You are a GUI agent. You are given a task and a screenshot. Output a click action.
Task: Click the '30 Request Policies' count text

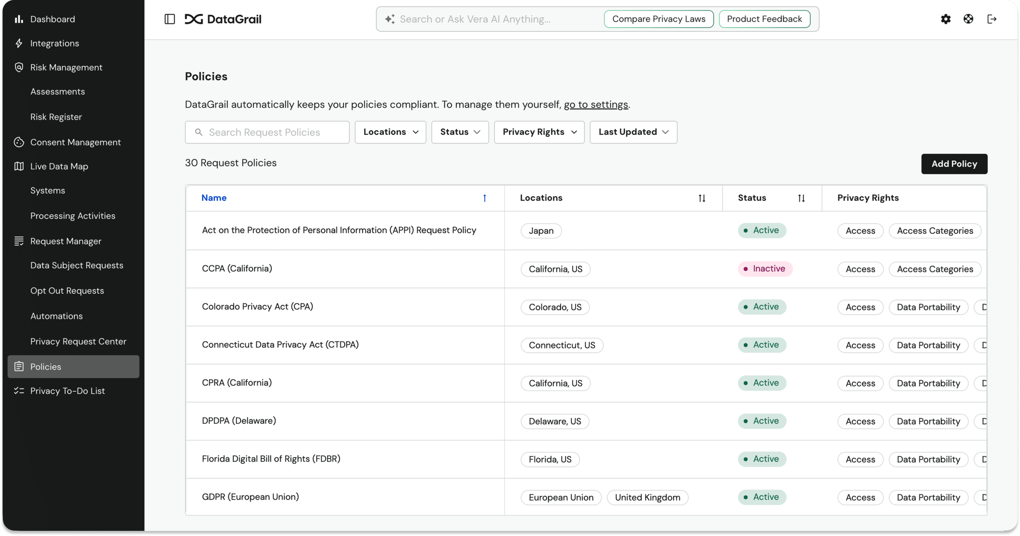231,163
